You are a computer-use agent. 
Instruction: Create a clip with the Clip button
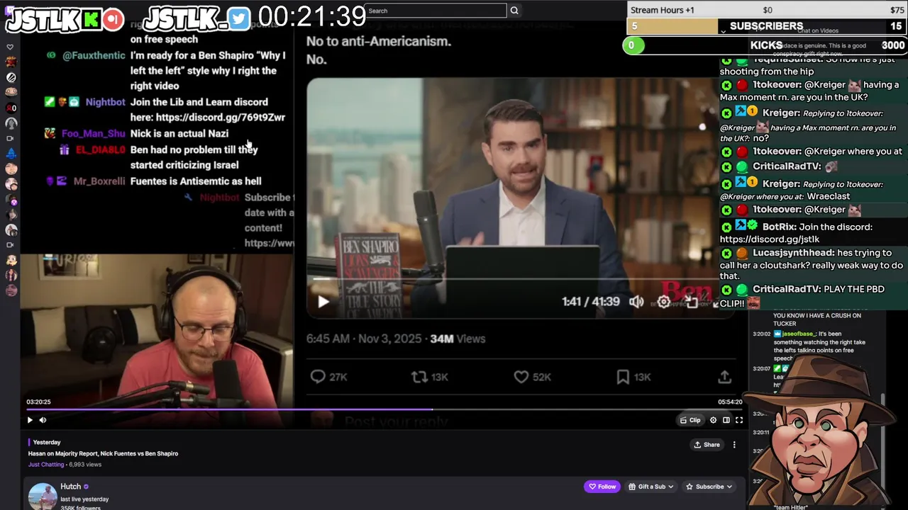(690, 420)
